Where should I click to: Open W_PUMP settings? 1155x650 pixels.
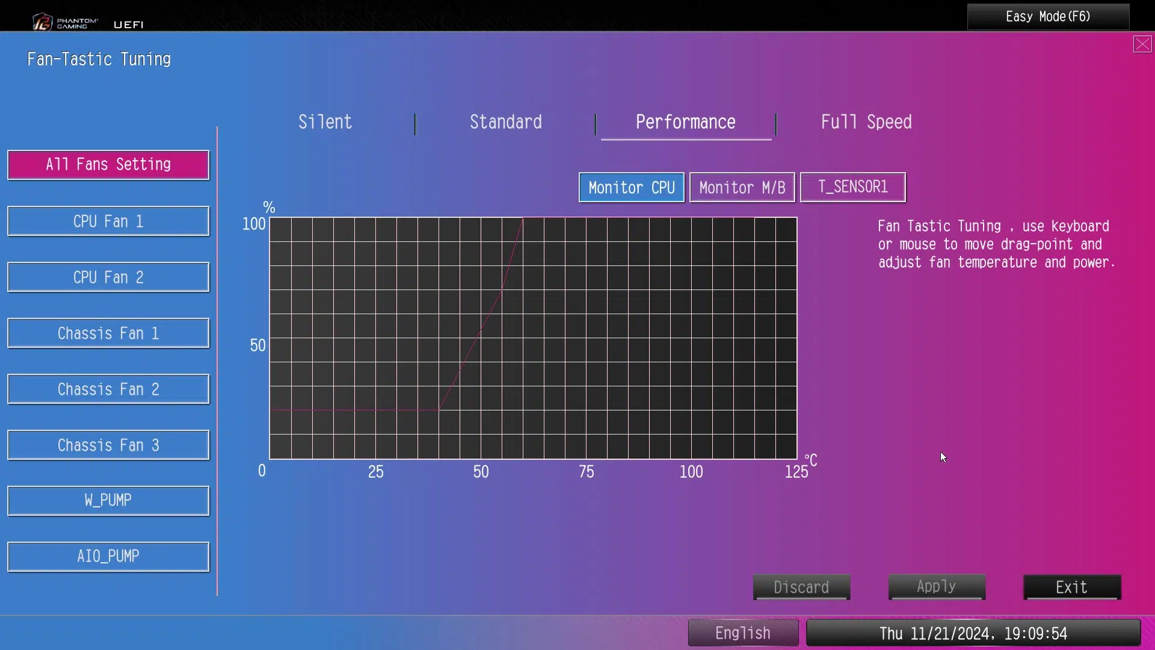108,501
